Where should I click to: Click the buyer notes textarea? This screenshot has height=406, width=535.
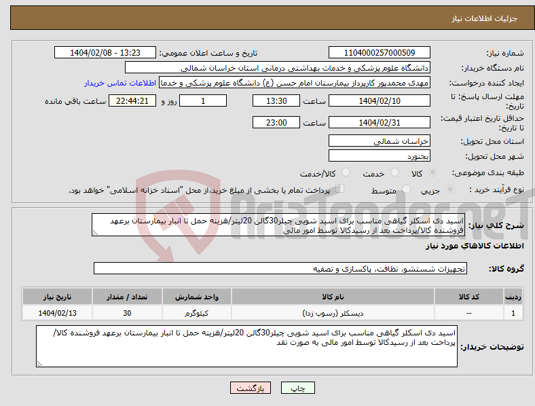(246, 346)
